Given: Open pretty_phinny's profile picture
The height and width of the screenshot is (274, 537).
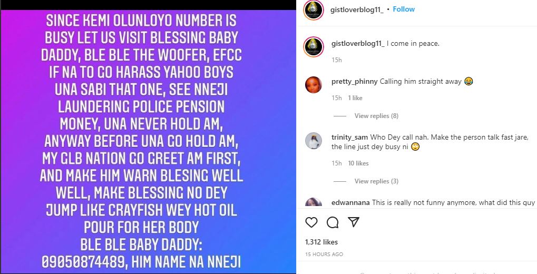Looking at the screenshot, I should coord(314,84).
